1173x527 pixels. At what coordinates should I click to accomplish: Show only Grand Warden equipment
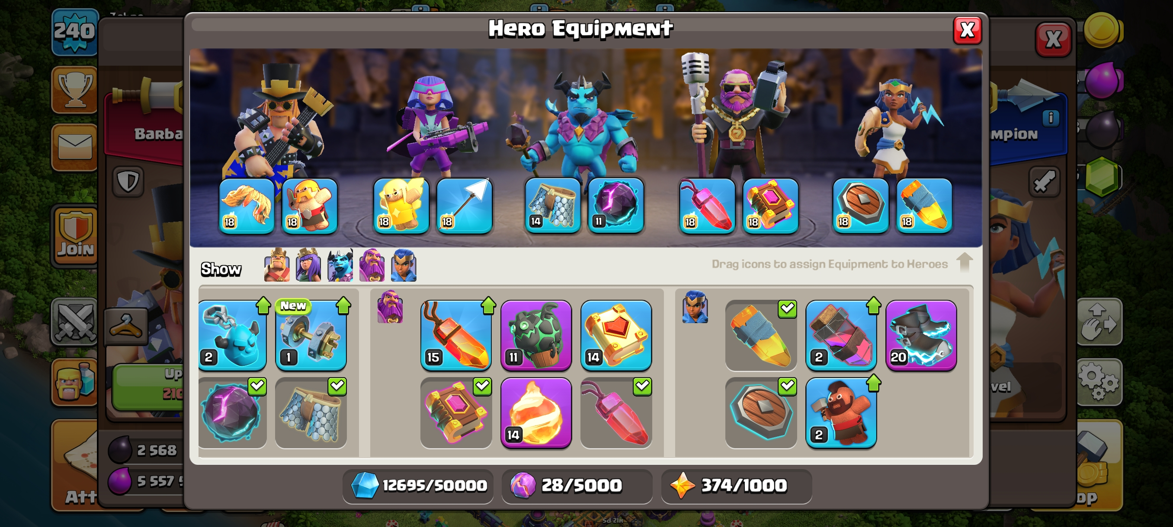click(372, 265)
